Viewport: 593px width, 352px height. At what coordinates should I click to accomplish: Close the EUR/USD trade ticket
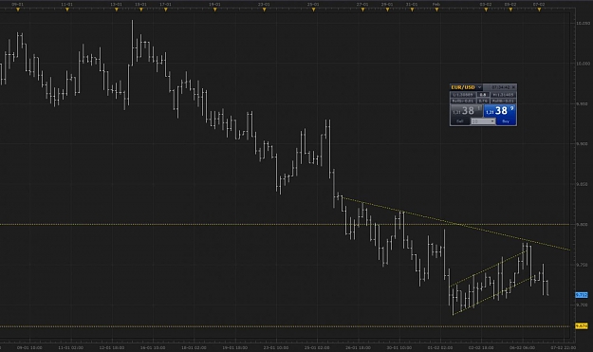tap(513, 87)
